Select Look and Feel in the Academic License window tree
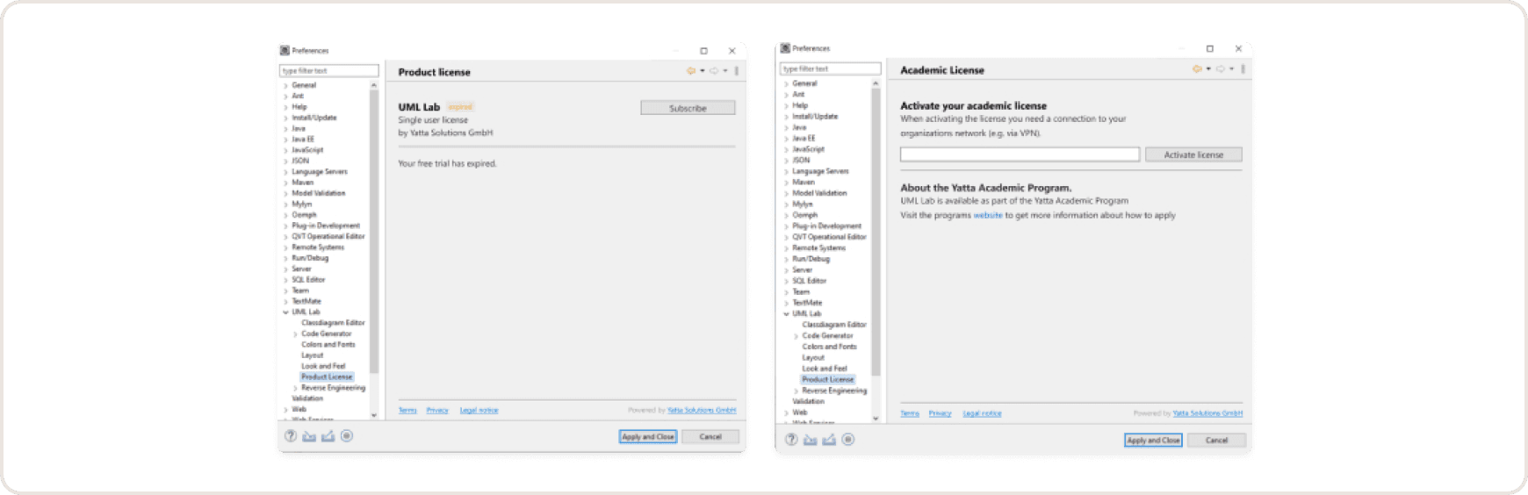This screenshot has width=1528, height=495. click(824, 369)
